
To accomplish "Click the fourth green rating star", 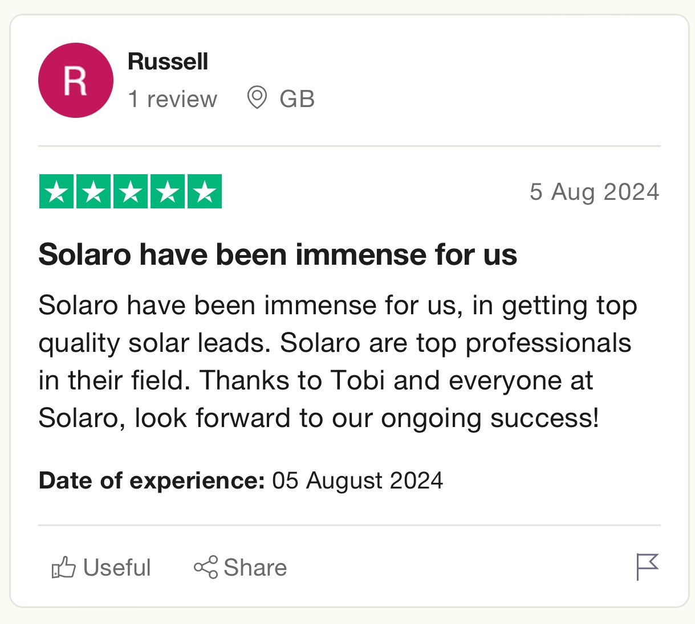I will pyautogui.click(x=168, y=192).
